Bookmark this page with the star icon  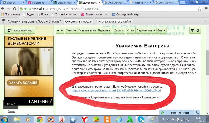199,9
